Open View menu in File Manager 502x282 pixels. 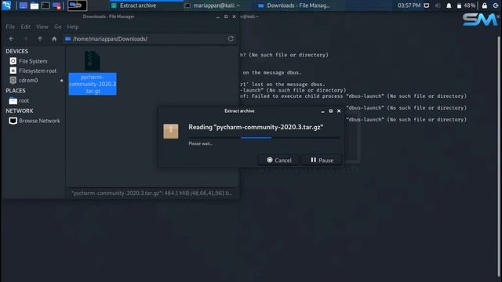pyautogui.click(x=42, y=27)
